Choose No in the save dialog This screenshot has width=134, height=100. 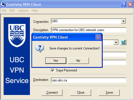tap(78, 61)
